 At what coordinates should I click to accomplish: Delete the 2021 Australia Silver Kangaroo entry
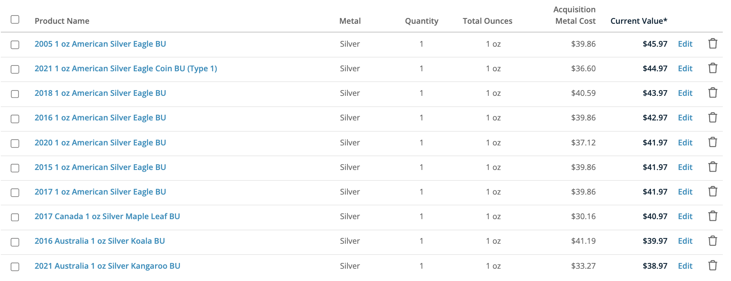(713, 265)
